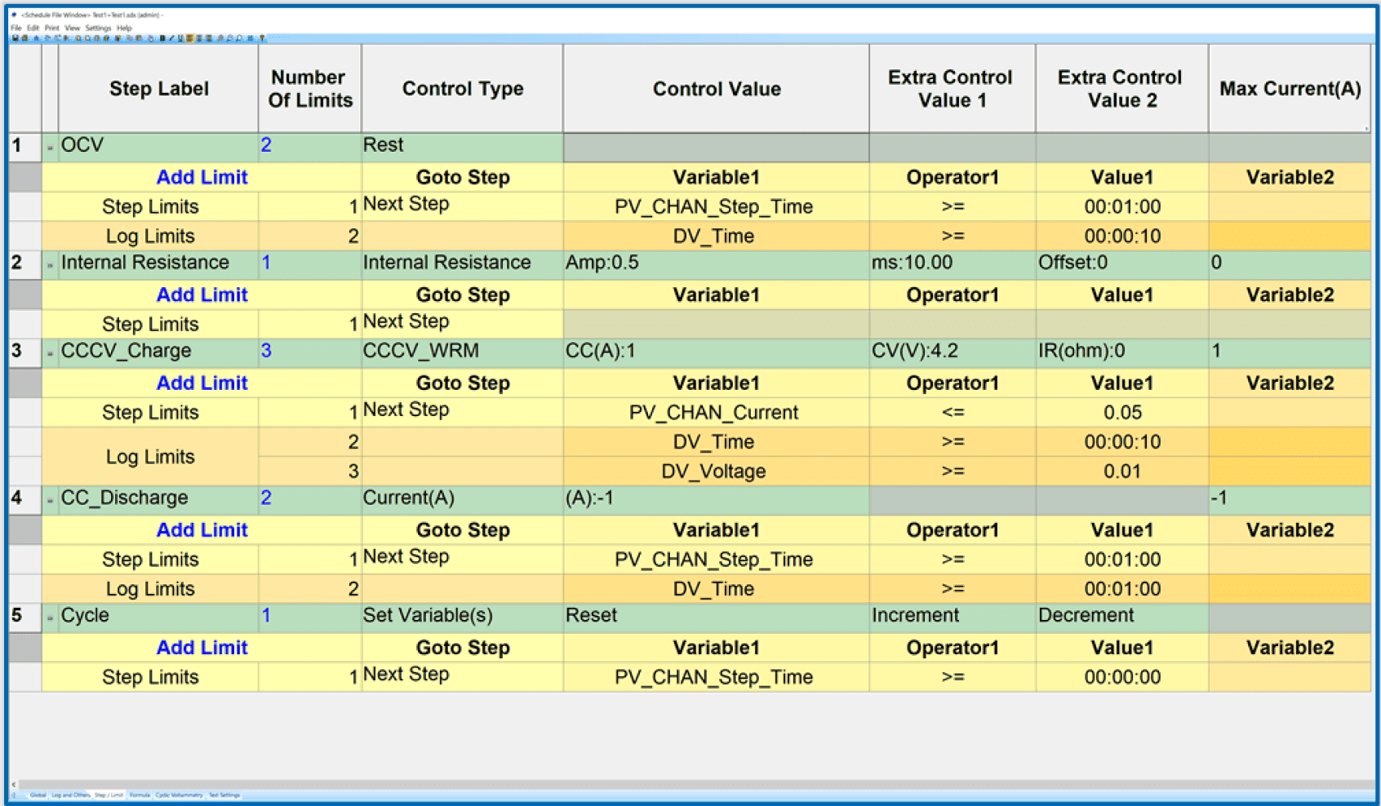This screenshot has height=806, width=1381.
Task: Click the Step Label column header
Action: pos(158,88)
